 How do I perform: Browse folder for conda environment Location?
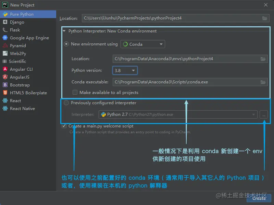point(263,59)
